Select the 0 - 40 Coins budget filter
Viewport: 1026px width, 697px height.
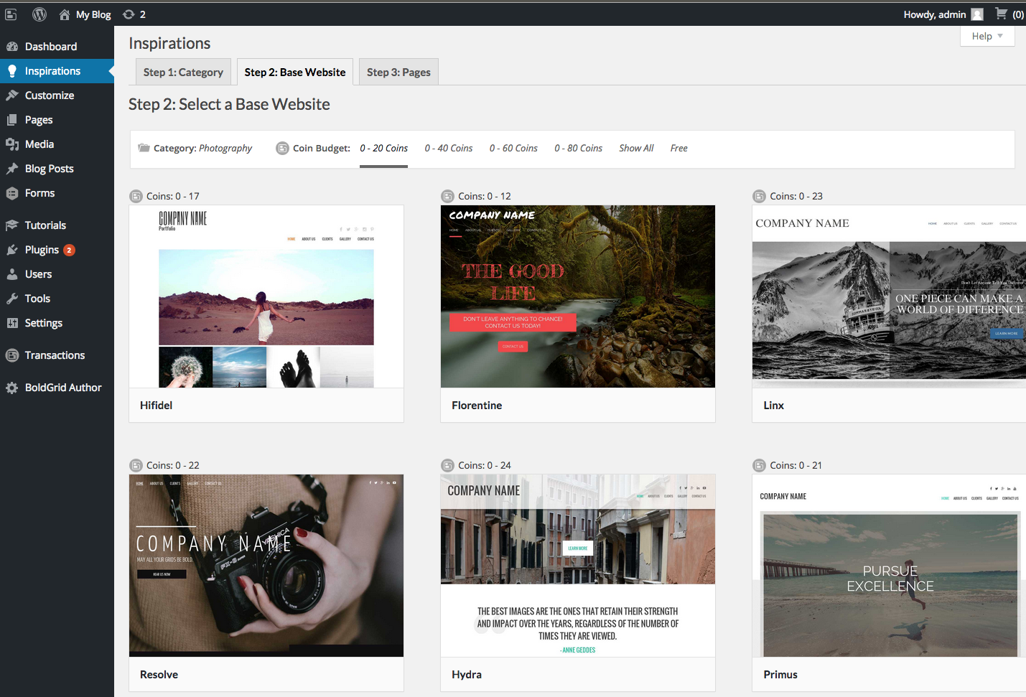point(448,149)
